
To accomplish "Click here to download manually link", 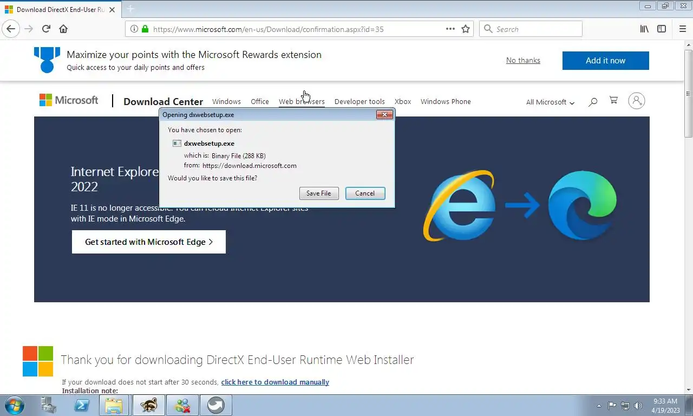I will click(x=275, y=382).
